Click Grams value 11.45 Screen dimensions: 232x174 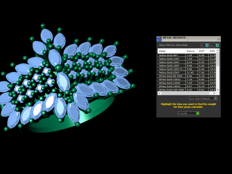(190, 72)
